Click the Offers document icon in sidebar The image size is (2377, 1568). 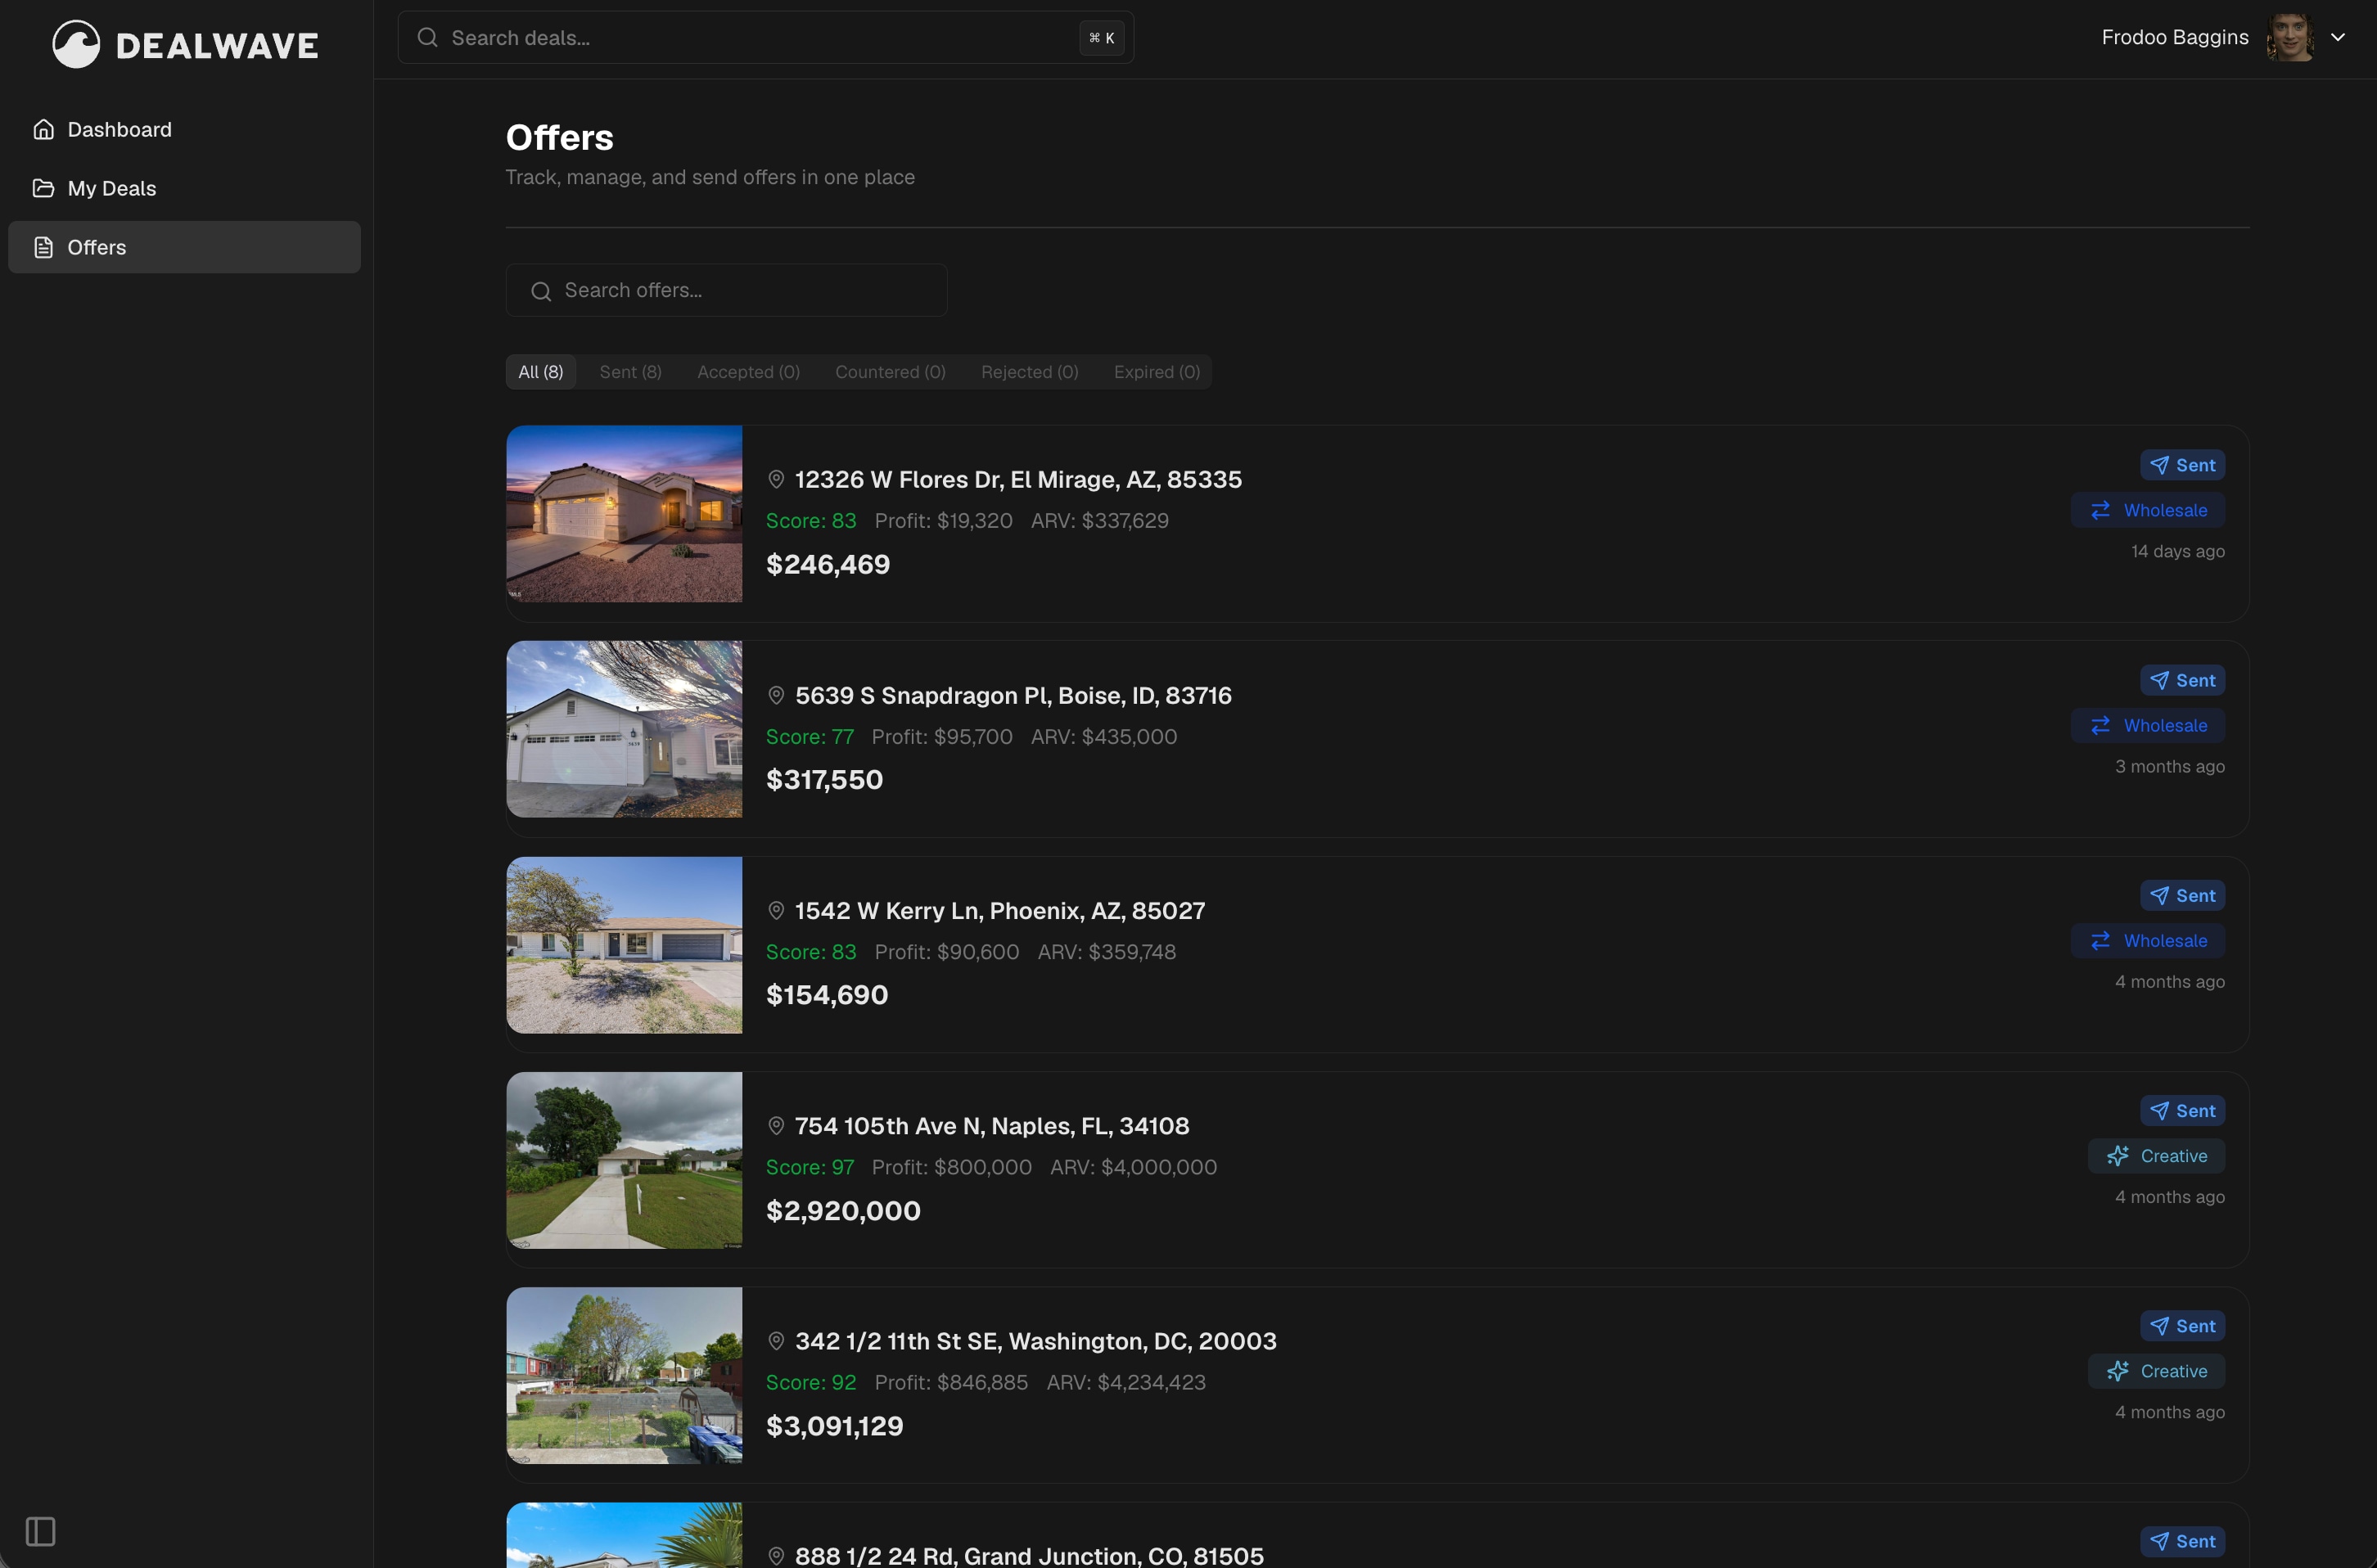point(43,247)
